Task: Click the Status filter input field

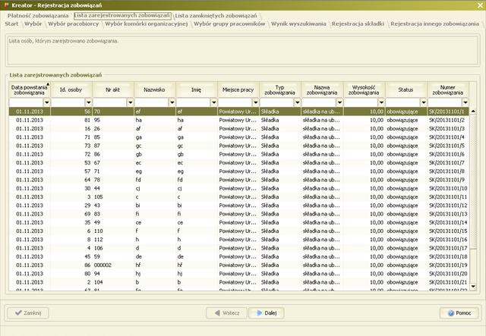Action: pyautogui.click(x=403, y=102)
